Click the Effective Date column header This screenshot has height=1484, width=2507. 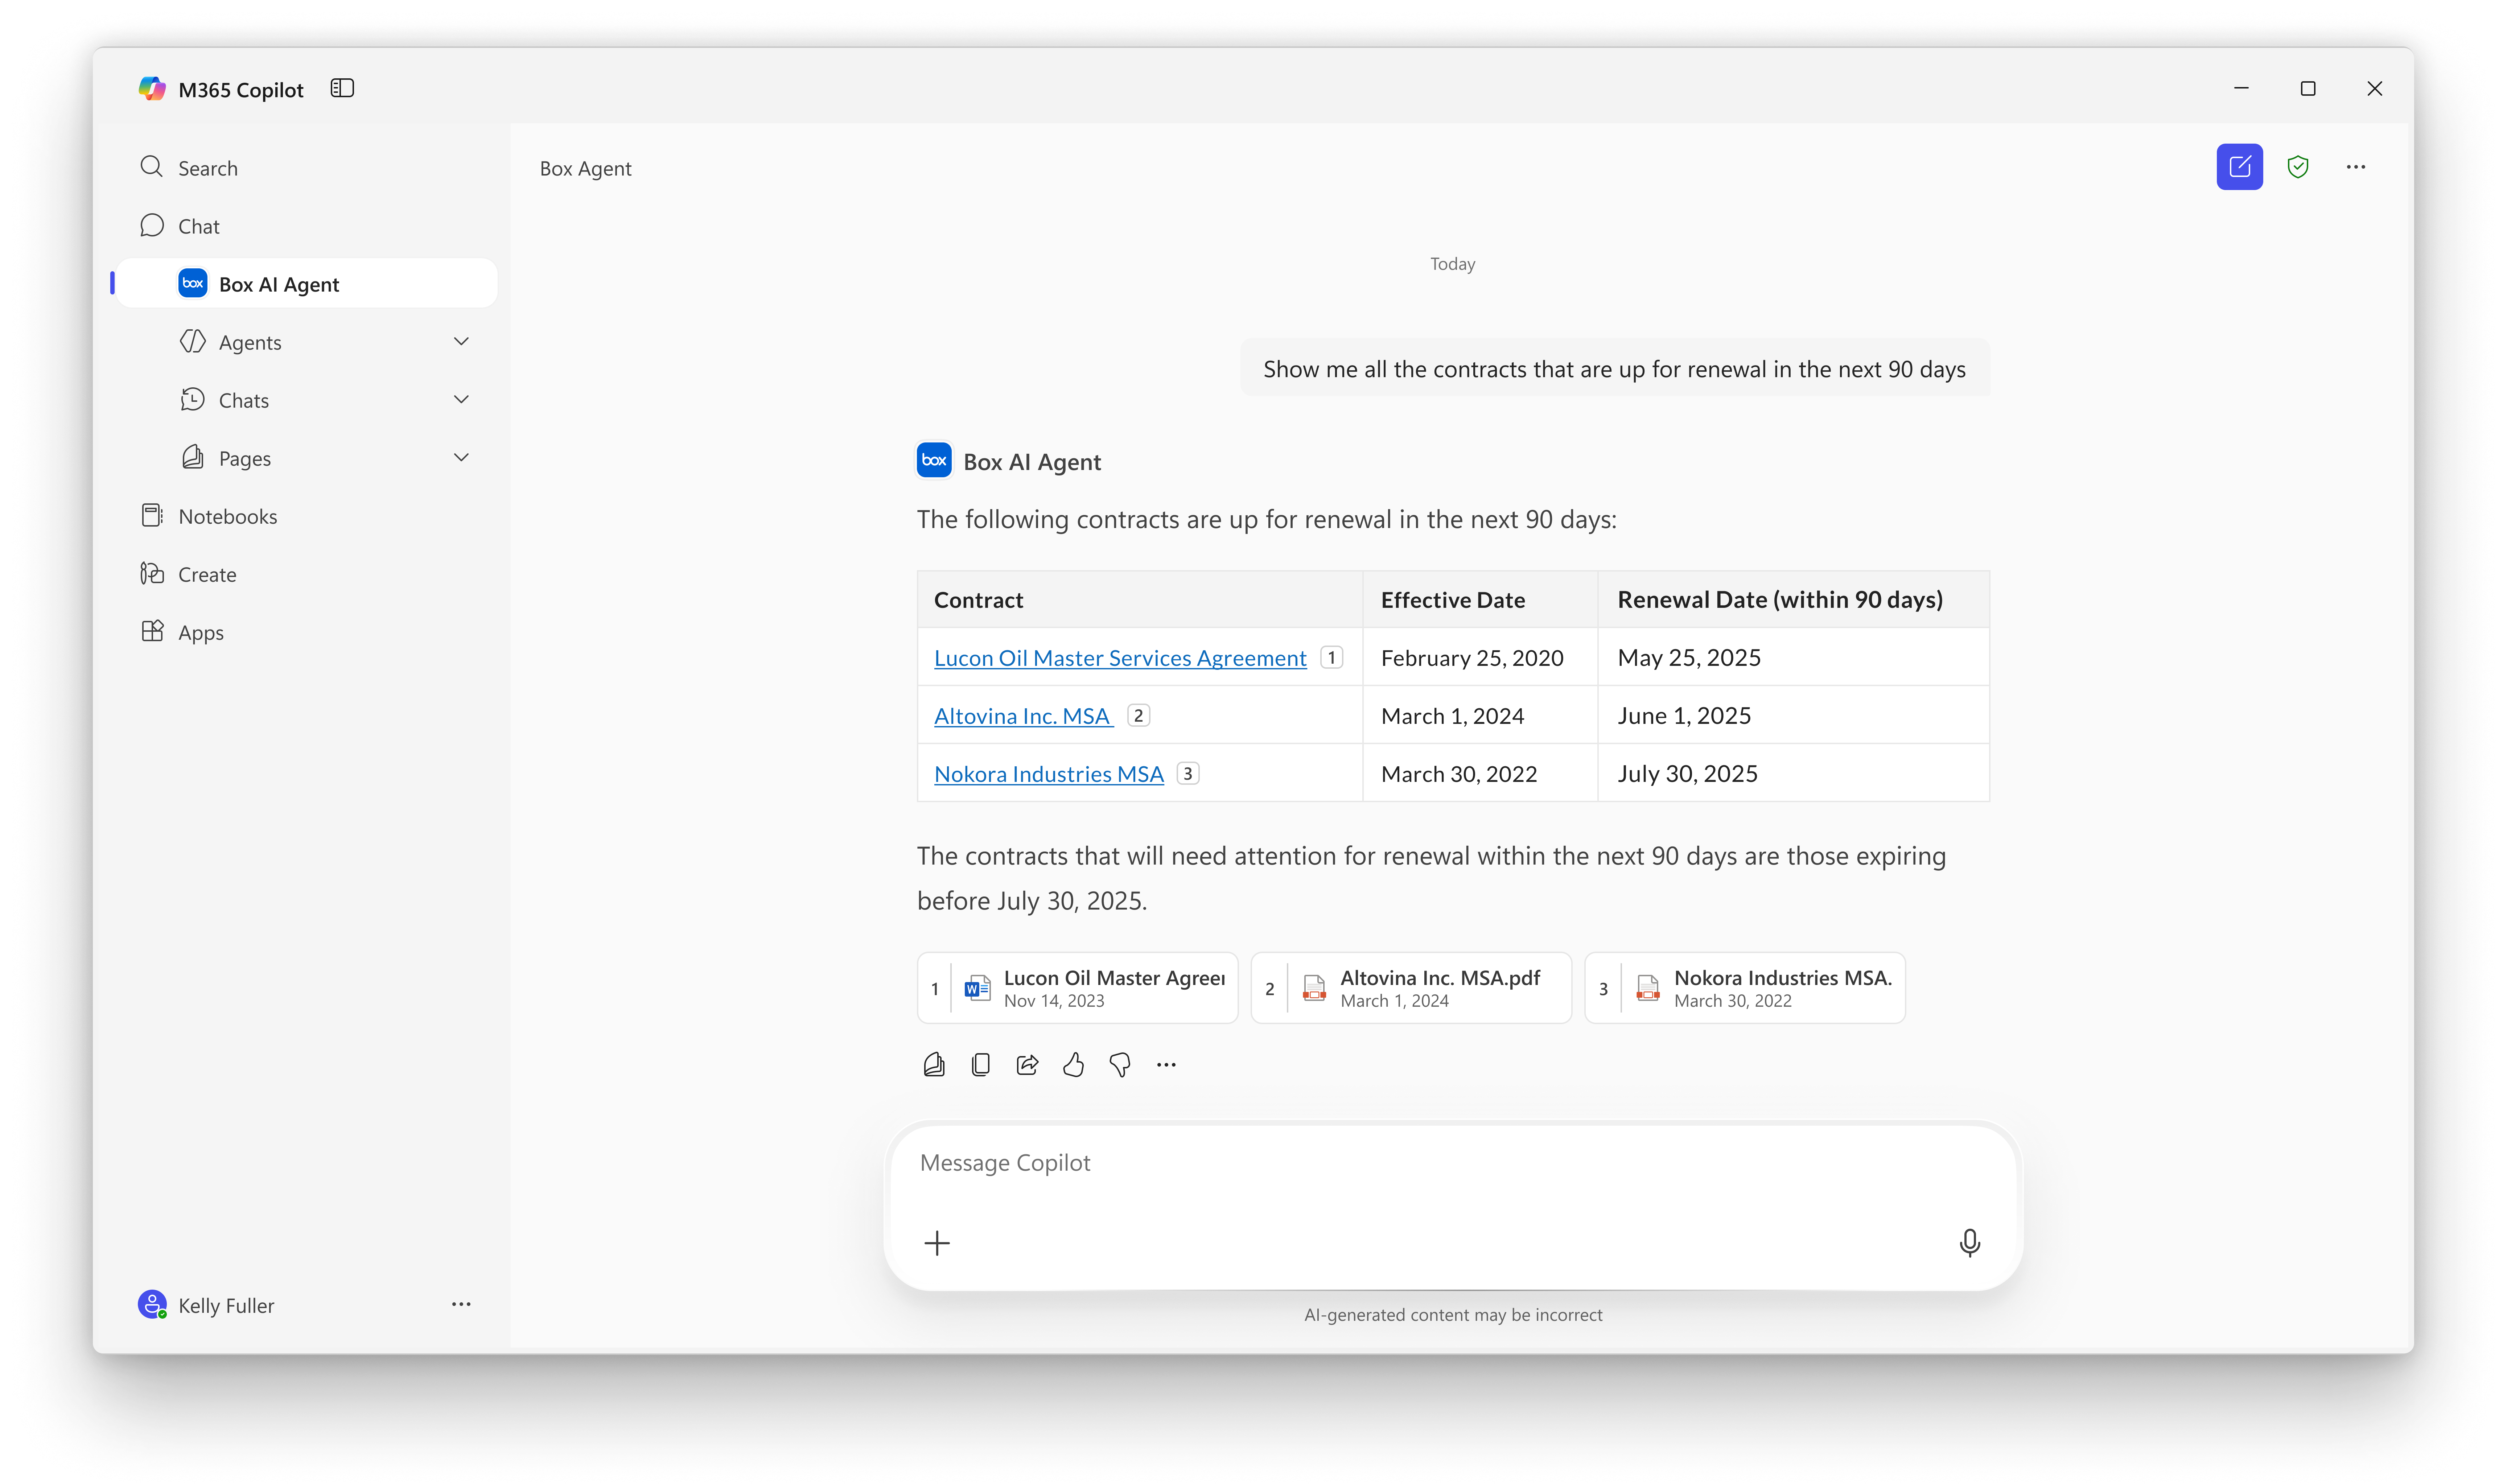[1480, 600]
